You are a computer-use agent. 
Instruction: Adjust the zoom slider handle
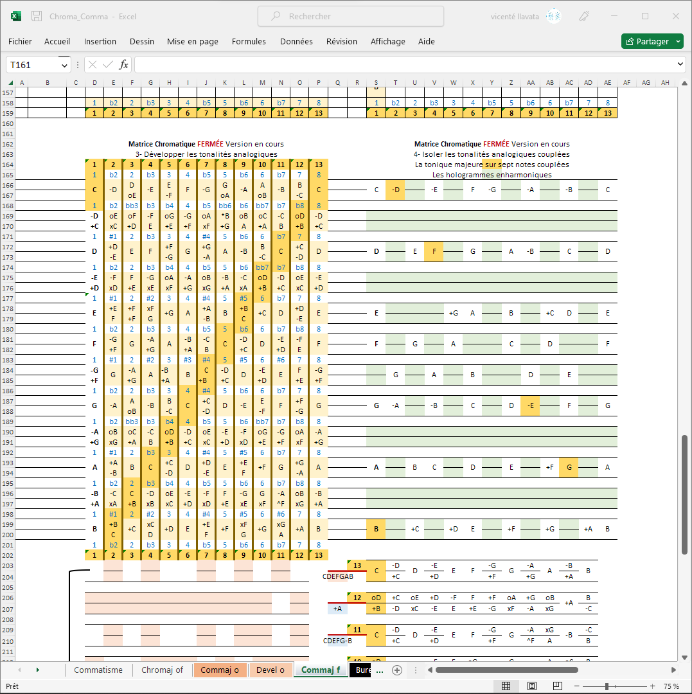pyautogui.click(x=607, y=686)
